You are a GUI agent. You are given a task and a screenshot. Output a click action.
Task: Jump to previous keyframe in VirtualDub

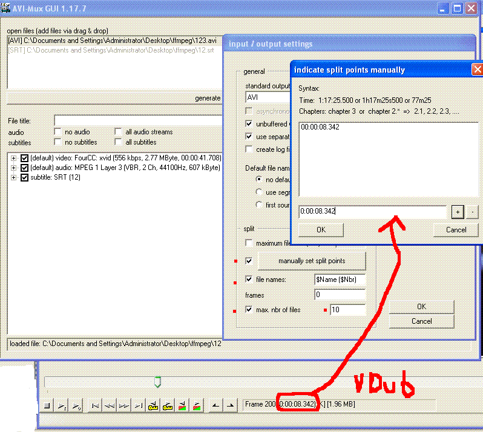(153, 406)
